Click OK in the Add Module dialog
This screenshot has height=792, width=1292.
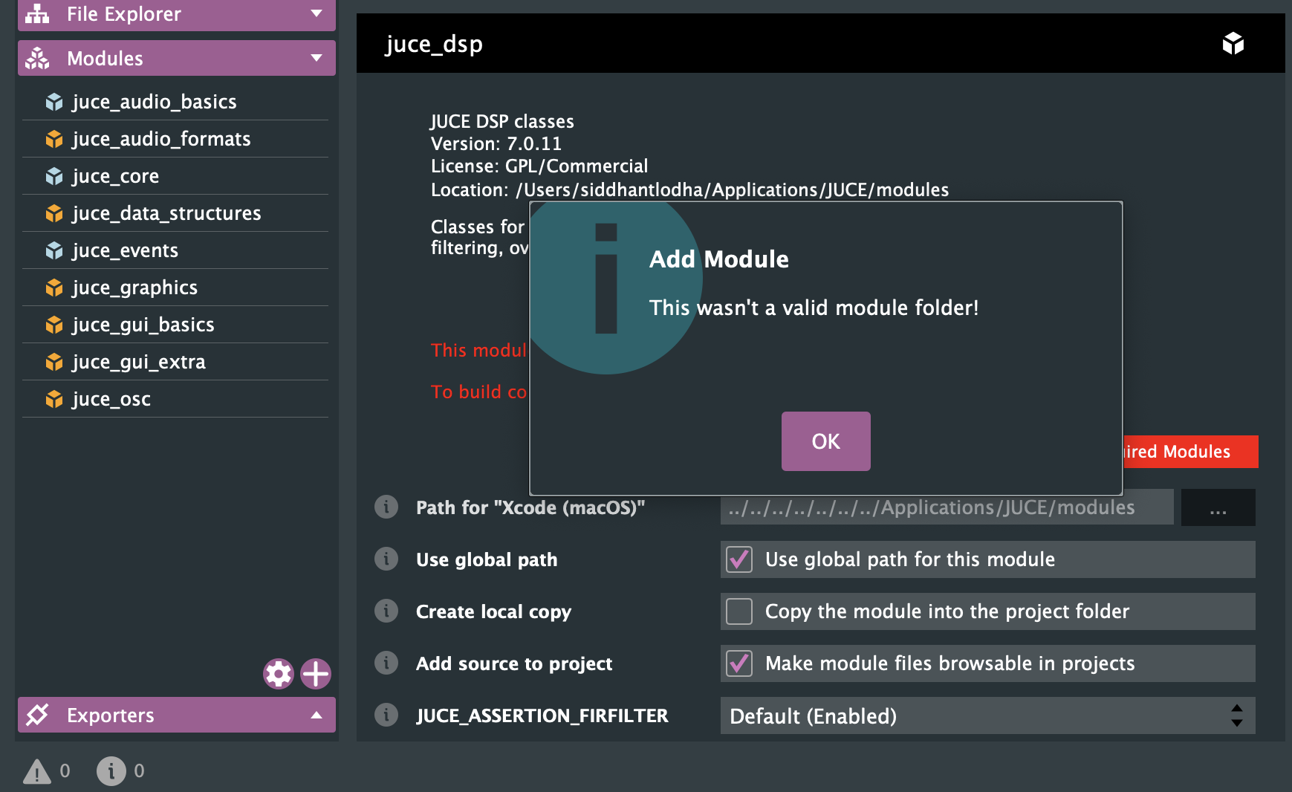click(x=825, y=441)
